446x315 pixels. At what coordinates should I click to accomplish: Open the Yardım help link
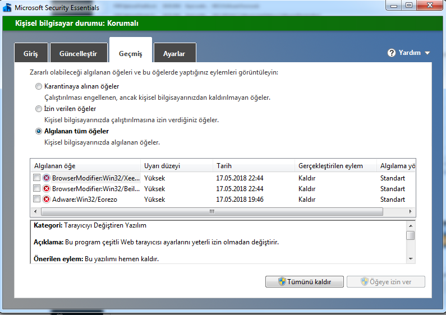(410, 53)
